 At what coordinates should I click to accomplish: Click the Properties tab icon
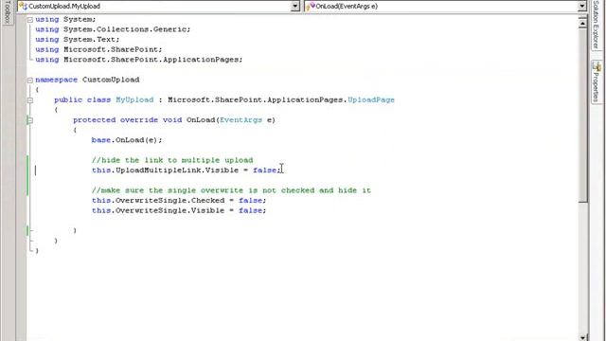597,66
